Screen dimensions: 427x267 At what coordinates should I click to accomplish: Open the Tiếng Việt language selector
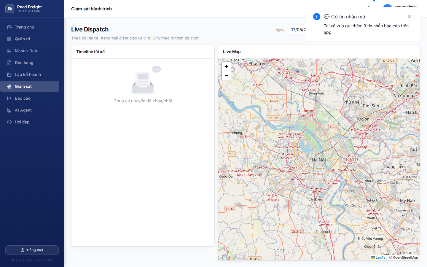(32, 250)
